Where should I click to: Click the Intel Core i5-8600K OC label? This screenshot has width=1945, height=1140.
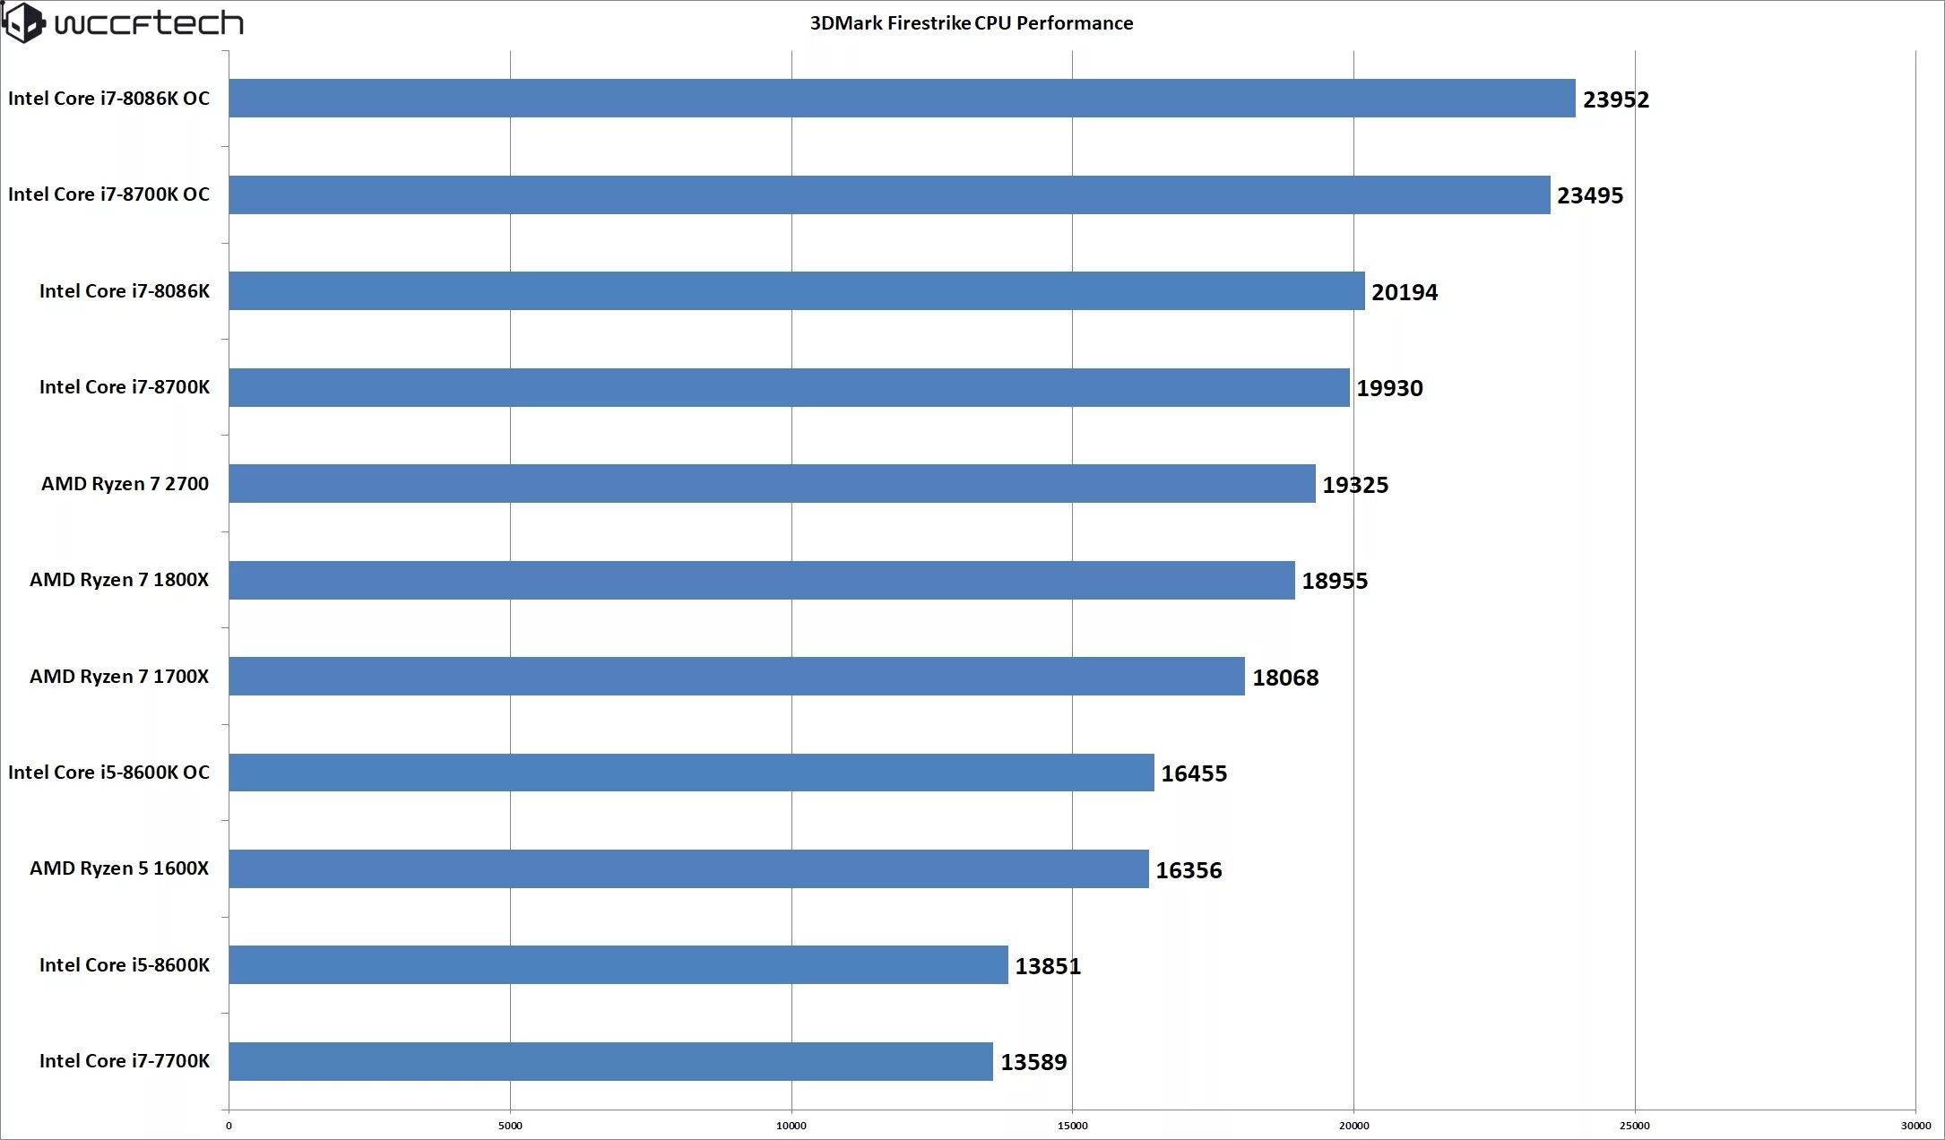(x=108, y=773)
